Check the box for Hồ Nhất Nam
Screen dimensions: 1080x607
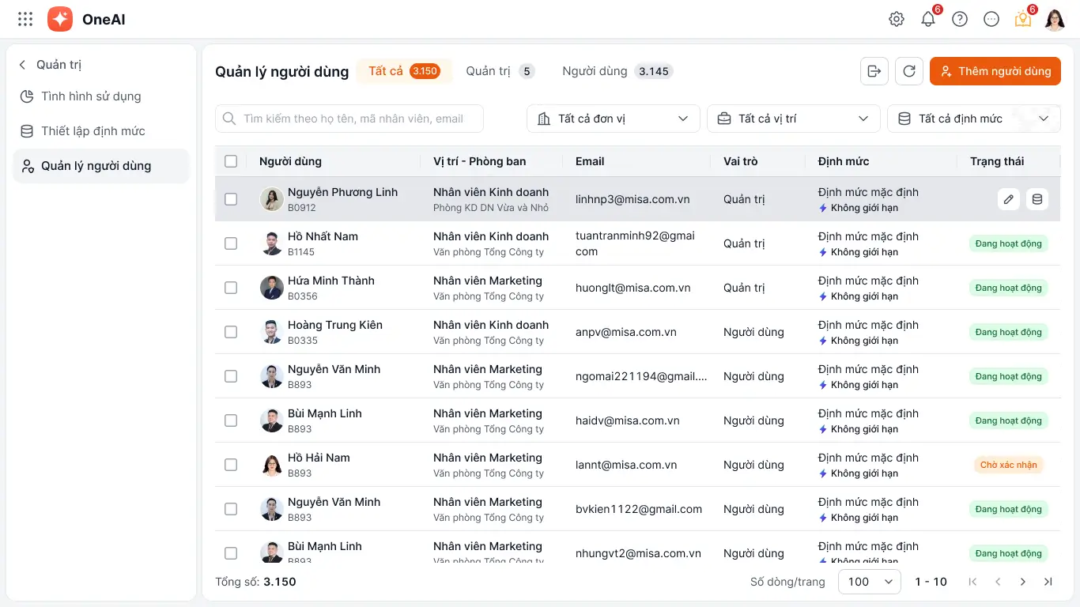pyautogui.click(x=231, y=243)
